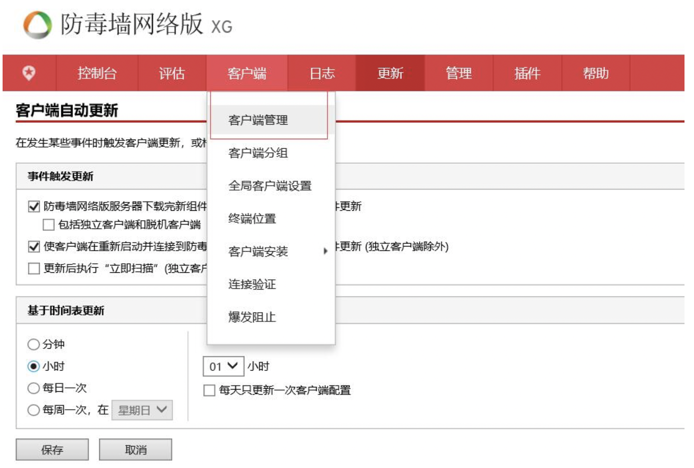Click the 事件触发更新 section header
The image size is (694, 468).
click(x=60, y=176)
